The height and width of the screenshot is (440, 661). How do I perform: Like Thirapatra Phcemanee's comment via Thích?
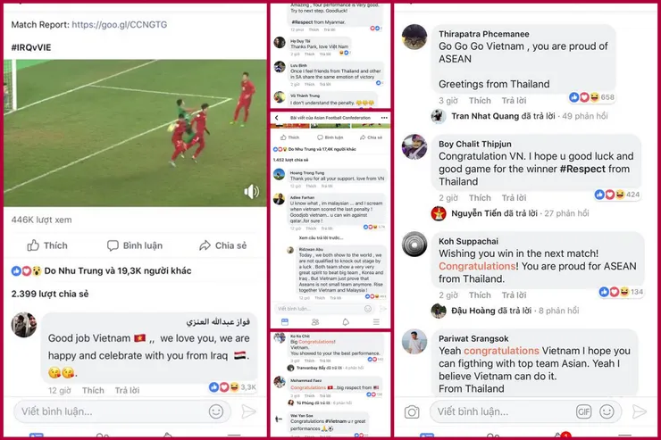coord(480,100)
